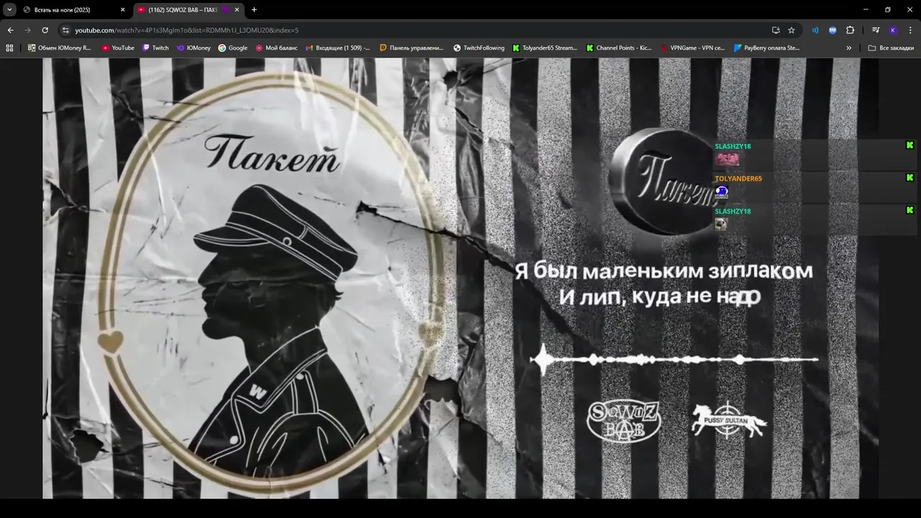Minimize the Chrome window
The image size is (921, 518).
(x=866, y=10)
